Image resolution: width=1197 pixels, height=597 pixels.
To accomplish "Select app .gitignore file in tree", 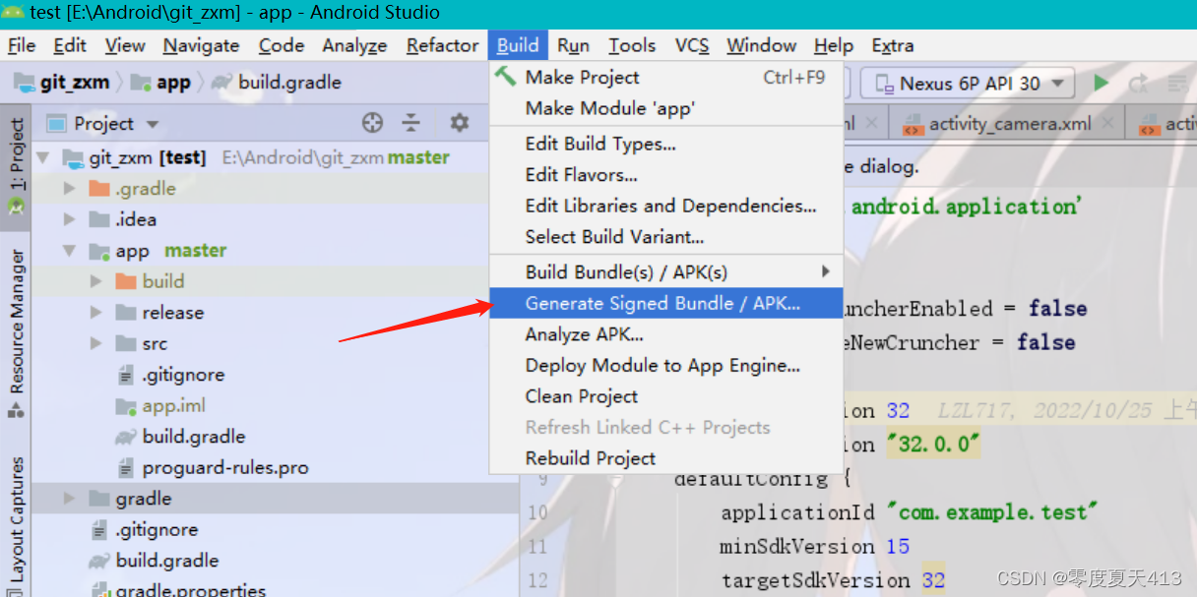I will pyautogui.click(x=183, y=375).
